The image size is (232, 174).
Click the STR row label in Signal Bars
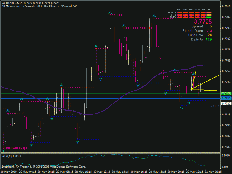(x=173, y=15)
